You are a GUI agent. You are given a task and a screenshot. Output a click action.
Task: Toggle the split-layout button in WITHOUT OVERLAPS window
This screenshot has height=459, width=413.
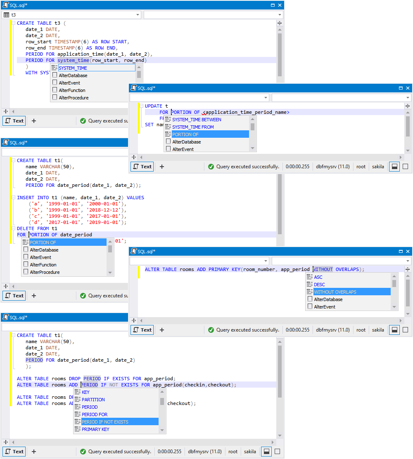[x=394, y=330]
